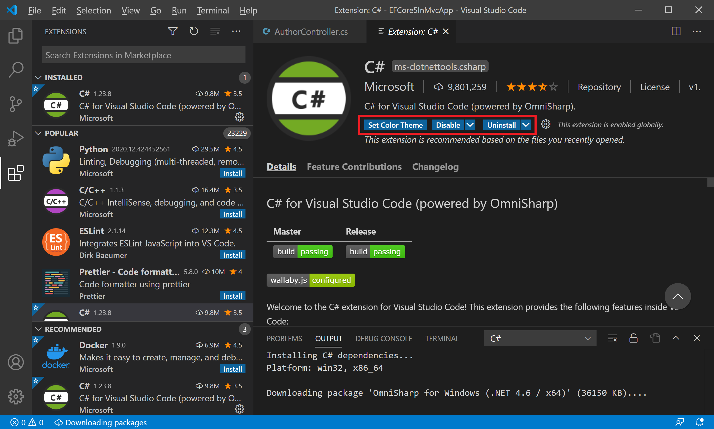Open the Source Control view
This screenshot has height=429, width=714.
pyautogui.click(x=16, y=104)
